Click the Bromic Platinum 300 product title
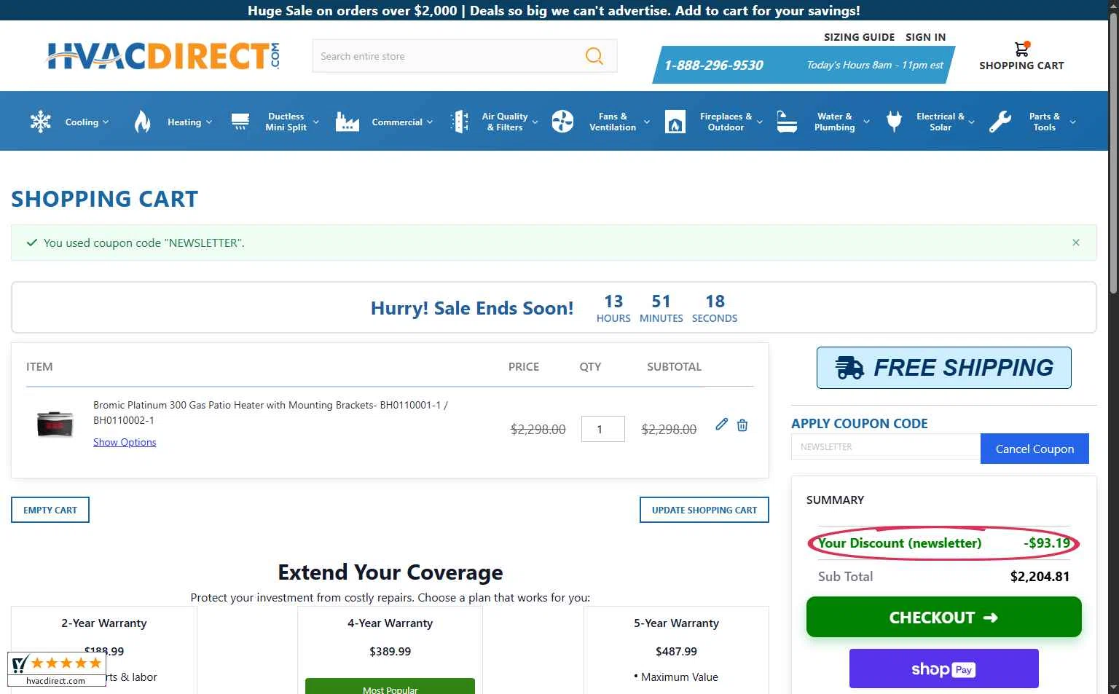This screenshot has height=694, width=1119. coord(270,412)
